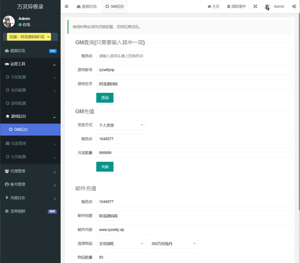Viewport: 300px width, 263px height.
Task: Click the circle icon in GM后台 tab
Action: coord(107,7)
